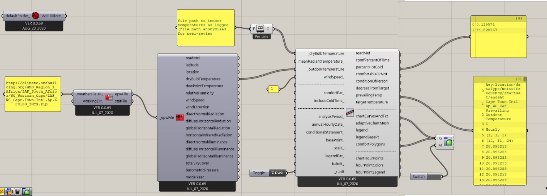Click the Swatch color box
The width and height of the screenshot is (547, 196).
tap(434, 176)
